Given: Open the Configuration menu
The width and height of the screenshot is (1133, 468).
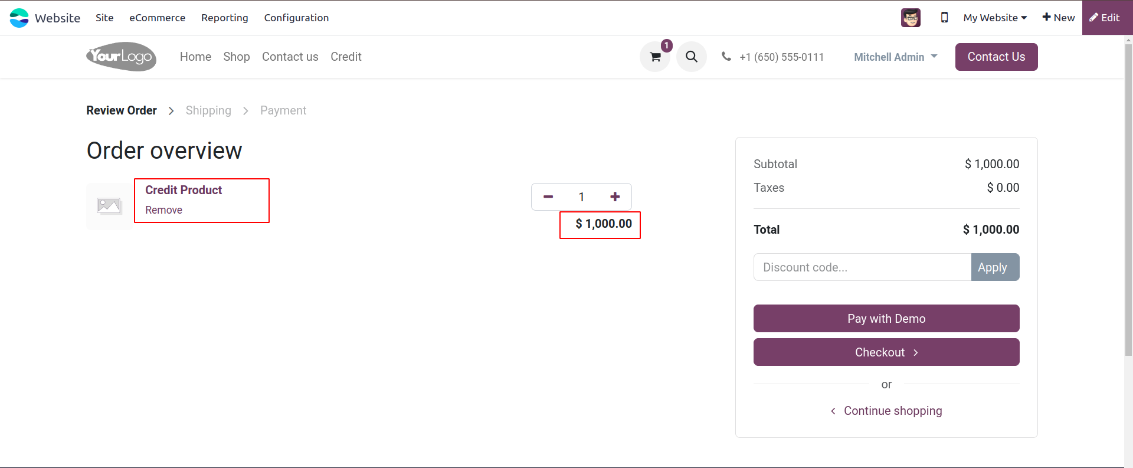Looking at the screenshot, I should [296, 18].
